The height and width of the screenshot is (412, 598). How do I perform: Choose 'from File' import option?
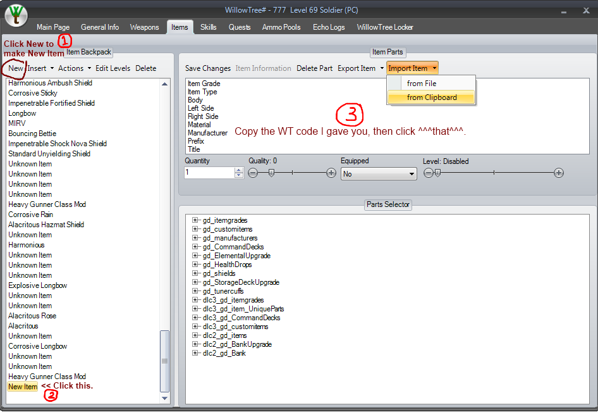click(x=431, y=84)
